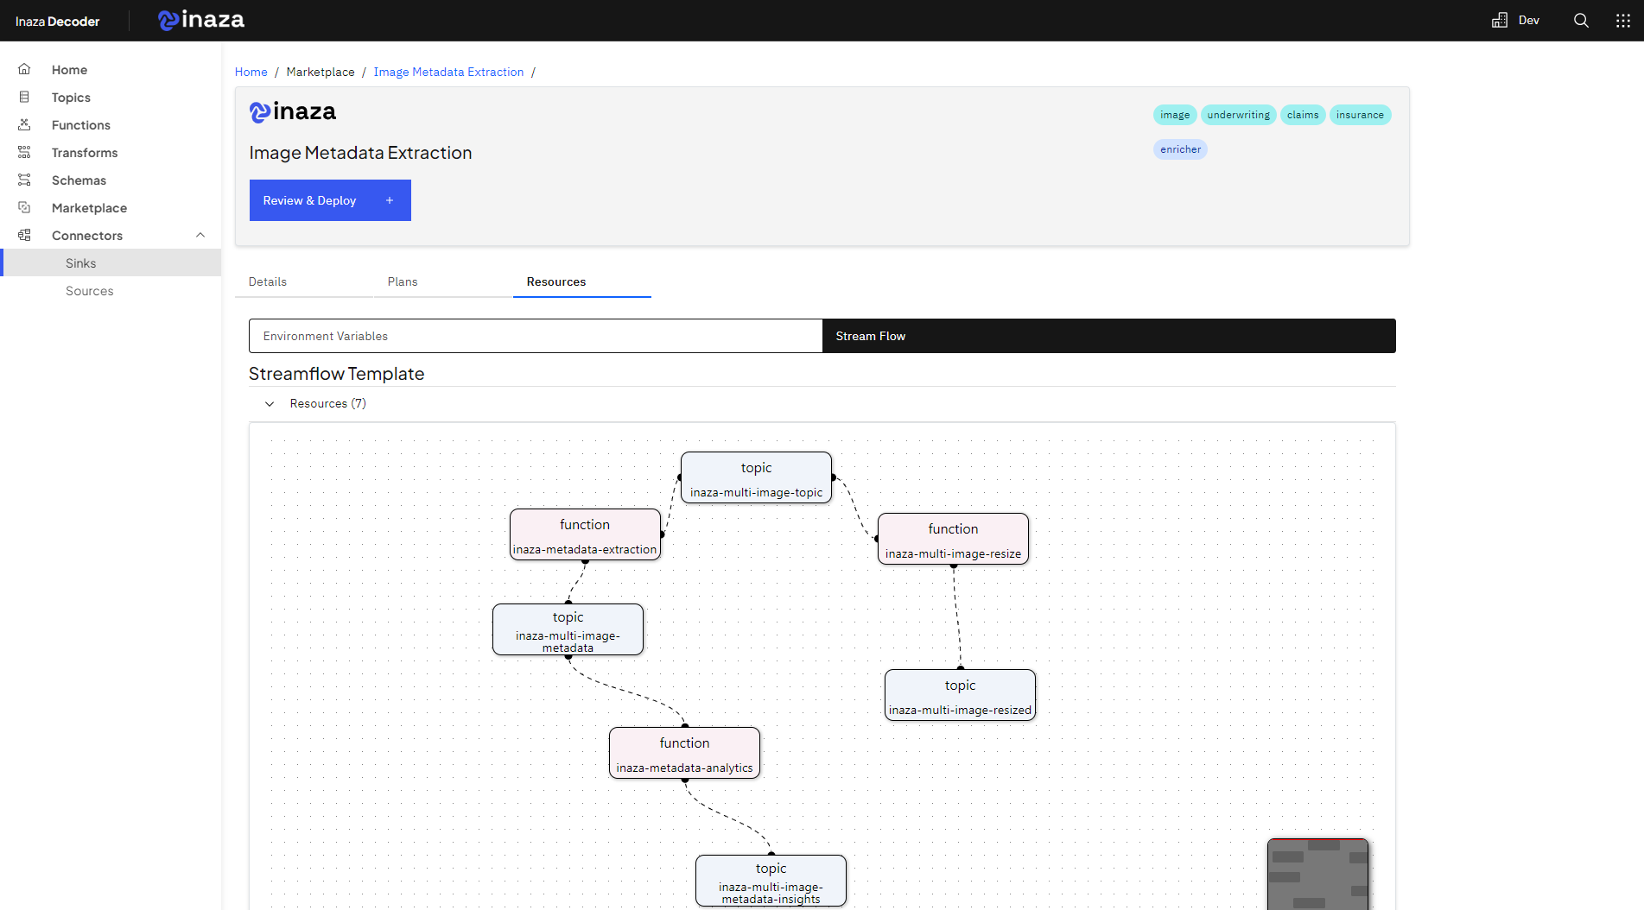The image size is (1644, 910).
Task: Click the Review & Deploy button
Action: point(309,199)
